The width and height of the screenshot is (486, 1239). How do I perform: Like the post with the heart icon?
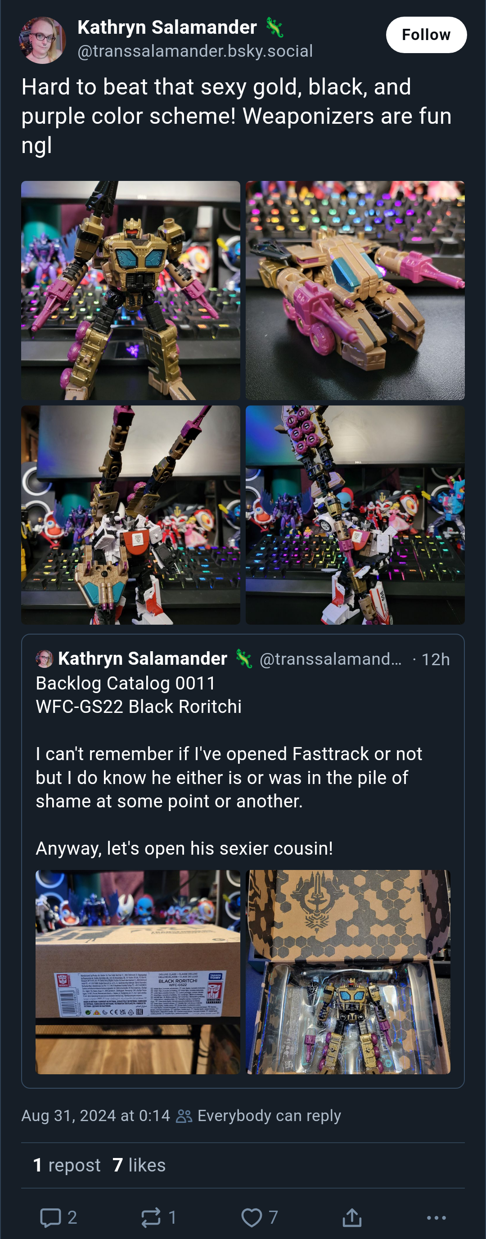pos(252,1217)
